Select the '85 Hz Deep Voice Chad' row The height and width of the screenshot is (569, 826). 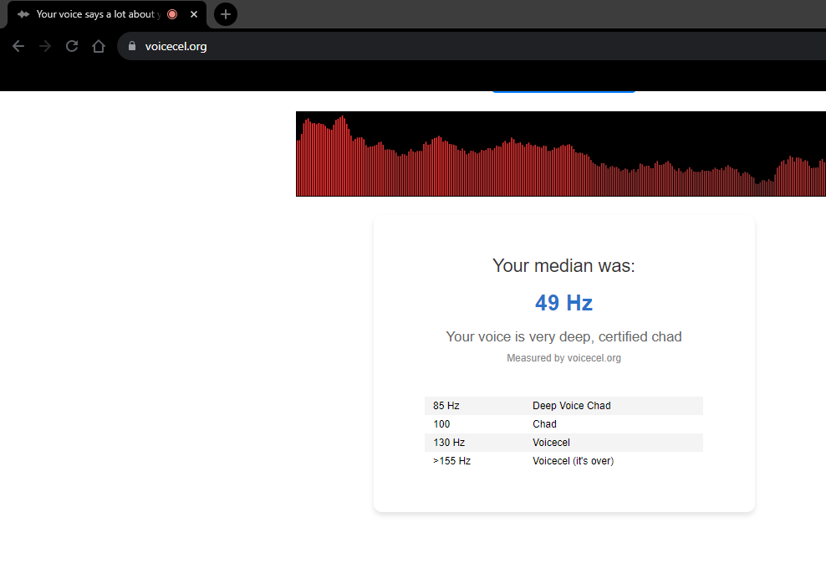pos(563,405)
